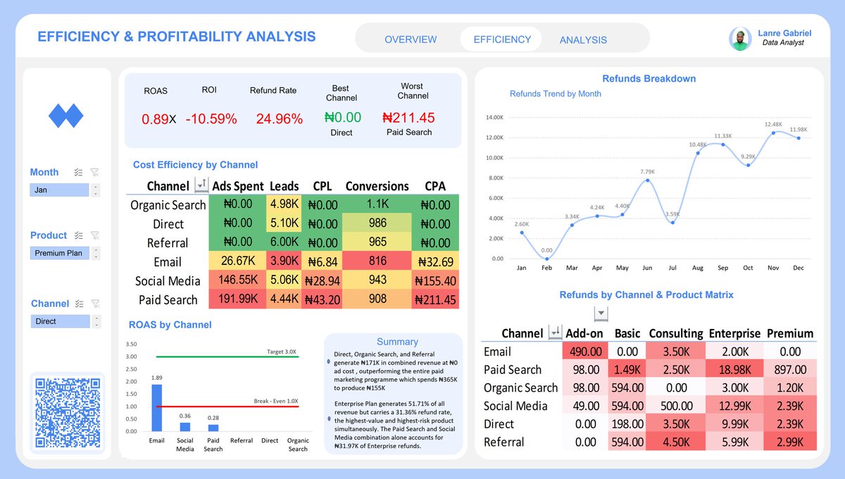Click the Email bar in ROAS chart
Screen dimensions: 845x479
(x=157, y=408)
